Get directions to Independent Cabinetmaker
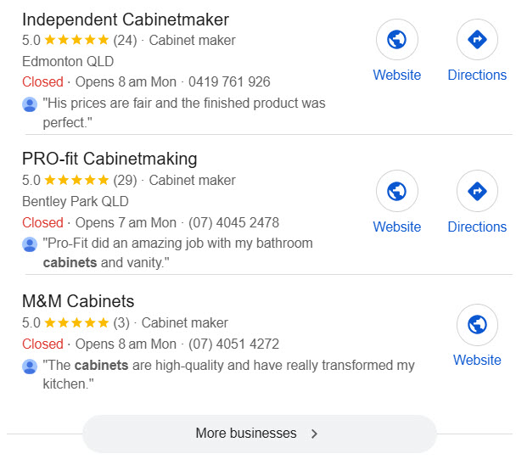 click(477, 39)
